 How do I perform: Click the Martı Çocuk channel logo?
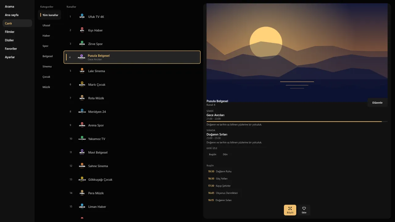click(x=82, y=84)
